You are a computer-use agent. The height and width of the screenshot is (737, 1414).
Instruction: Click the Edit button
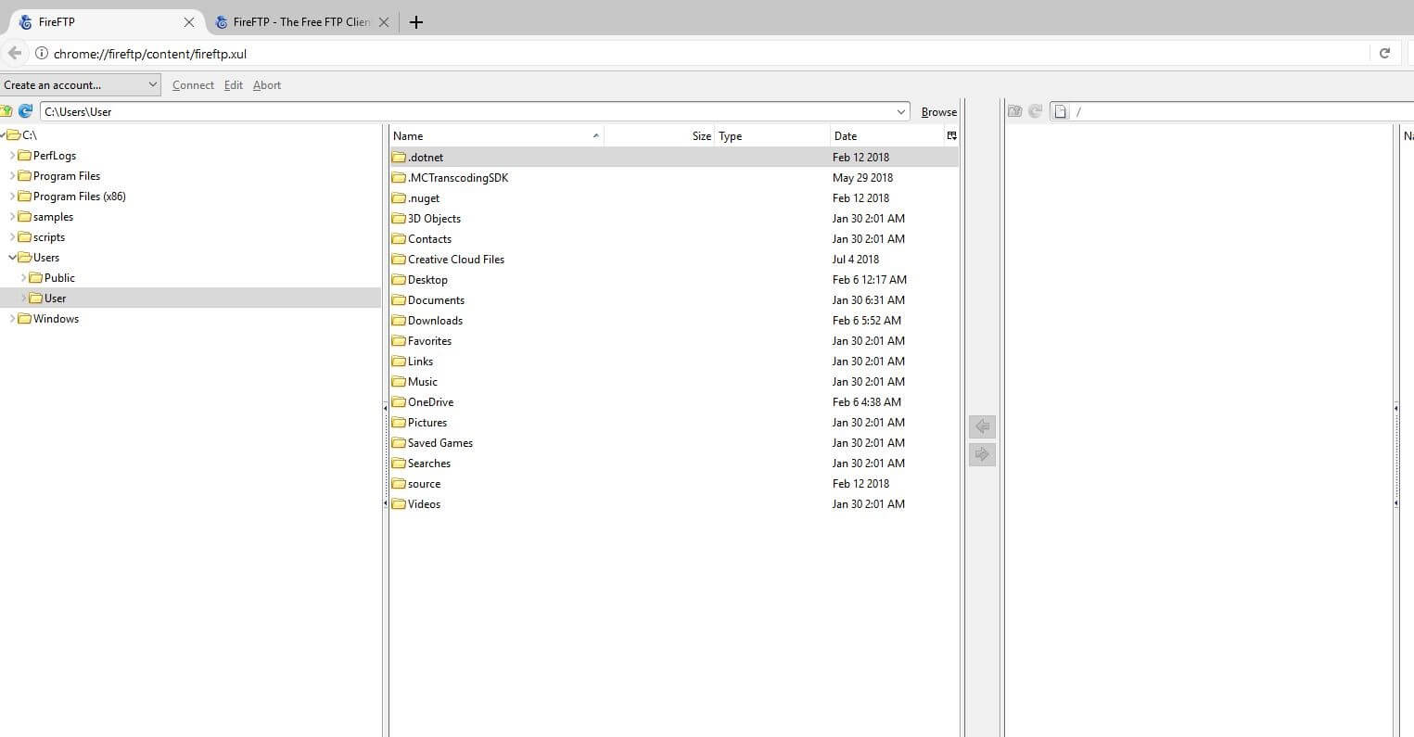tap(234, 84)
